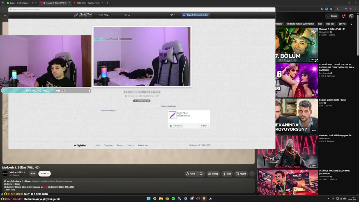Expand video description with ...daha fazla
359x202 pixels.
click(x=9, y=190)
